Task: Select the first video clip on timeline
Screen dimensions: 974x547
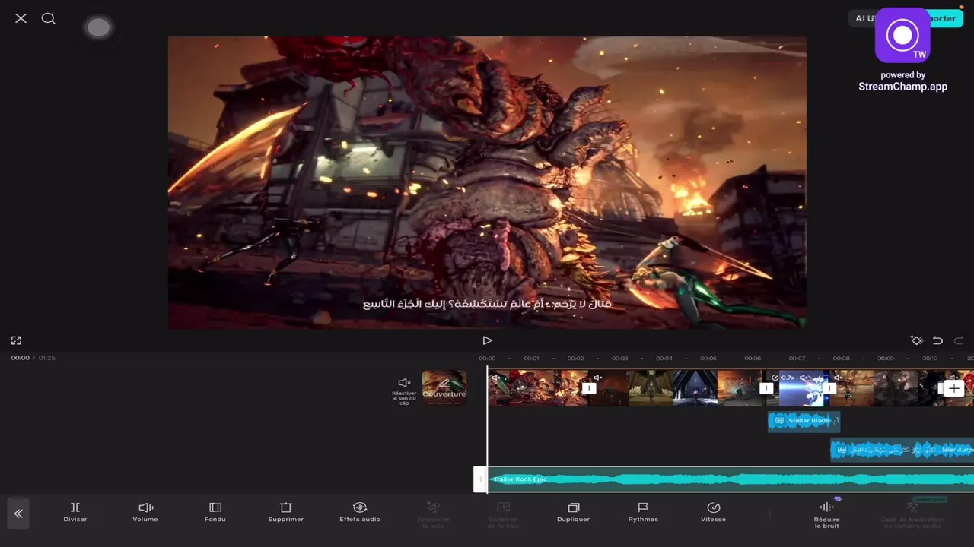Action: (537, 388)
